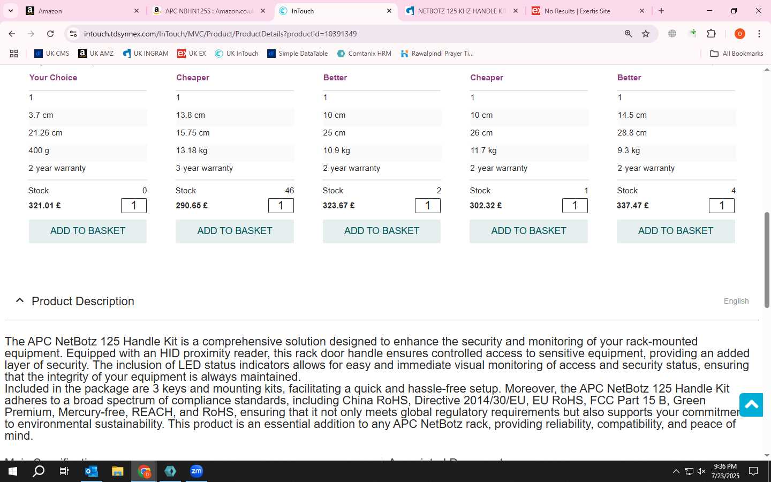Open the Simple DataTable bookmark
Image resolution: width=771 pixels, height=482 pixels.
(x=298, y=54)
